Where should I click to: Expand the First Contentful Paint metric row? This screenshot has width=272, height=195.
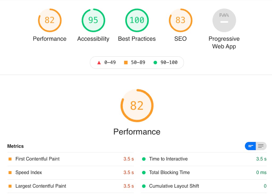[37, 159]
